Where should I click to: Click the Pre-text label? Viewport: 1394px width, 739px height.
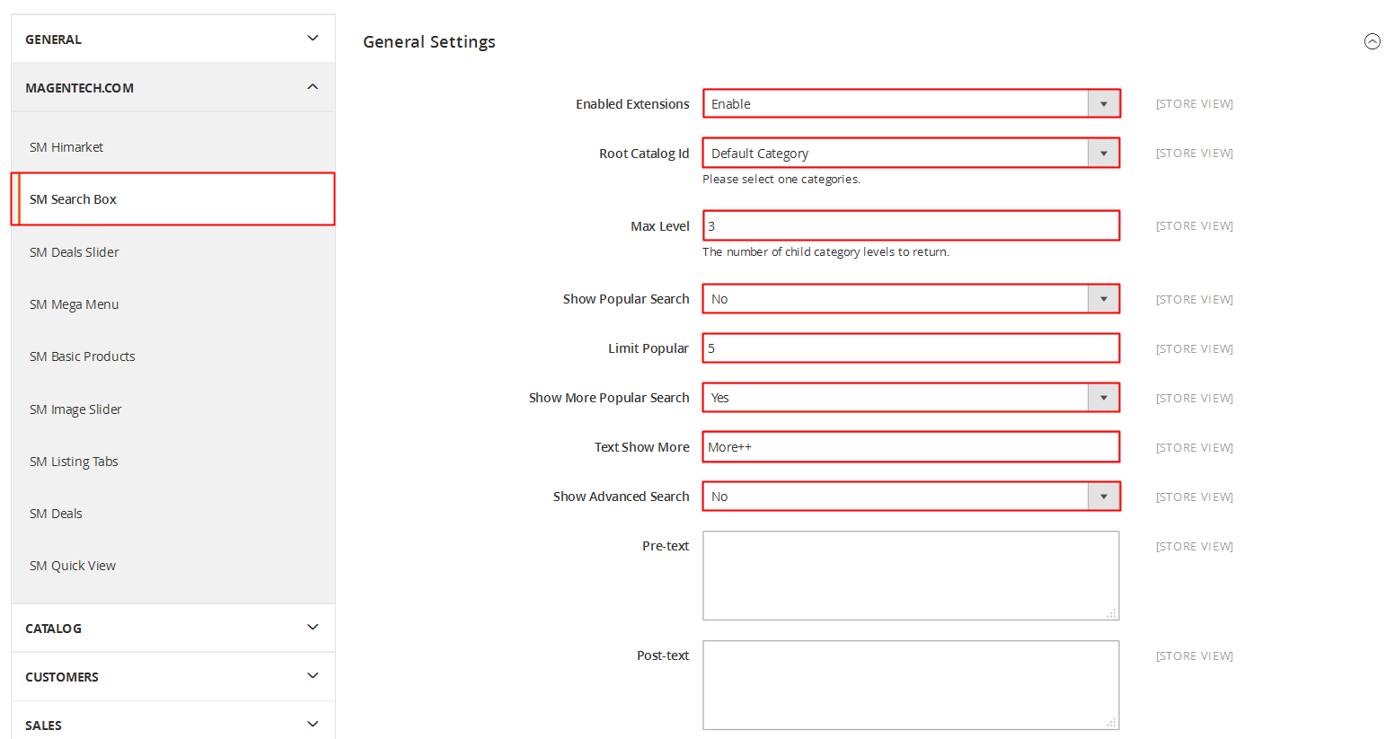point(666,546)
